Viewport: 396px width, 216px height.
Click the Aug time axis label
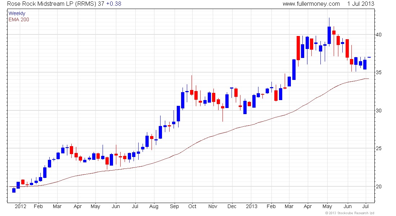point(154,207)
